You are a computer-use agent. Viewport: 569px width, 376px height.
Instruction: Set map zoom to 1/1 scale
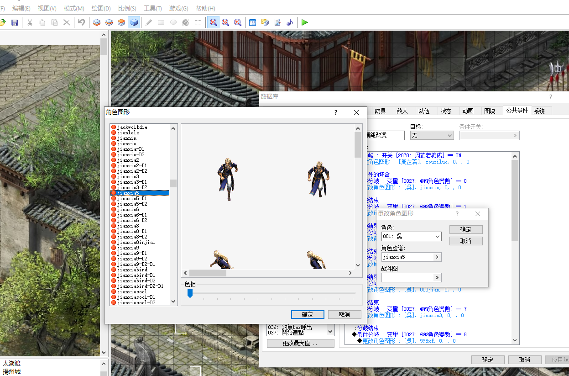click(213, 22)
